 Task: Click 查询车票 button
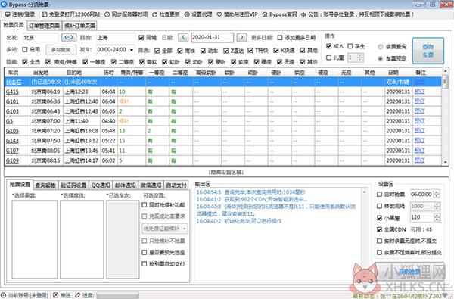pos(428,51)
